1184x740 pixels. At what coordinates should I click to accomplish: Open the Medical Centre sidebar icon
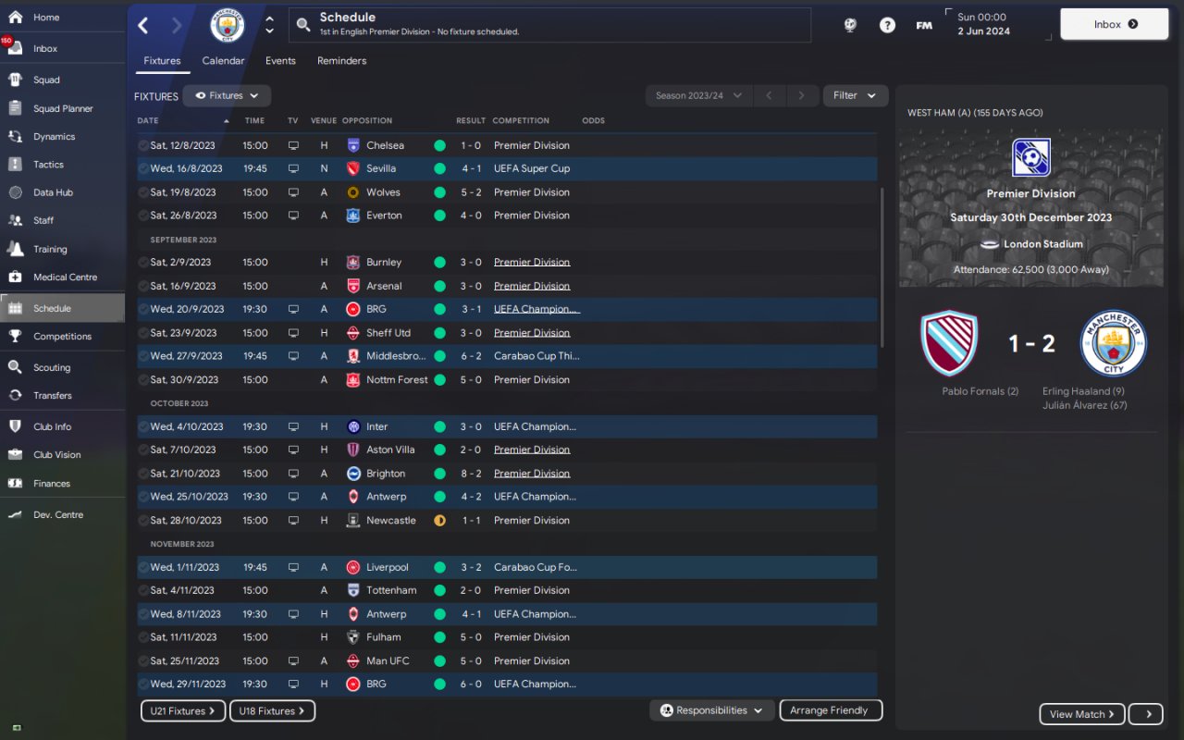click(x=15, y=277)
